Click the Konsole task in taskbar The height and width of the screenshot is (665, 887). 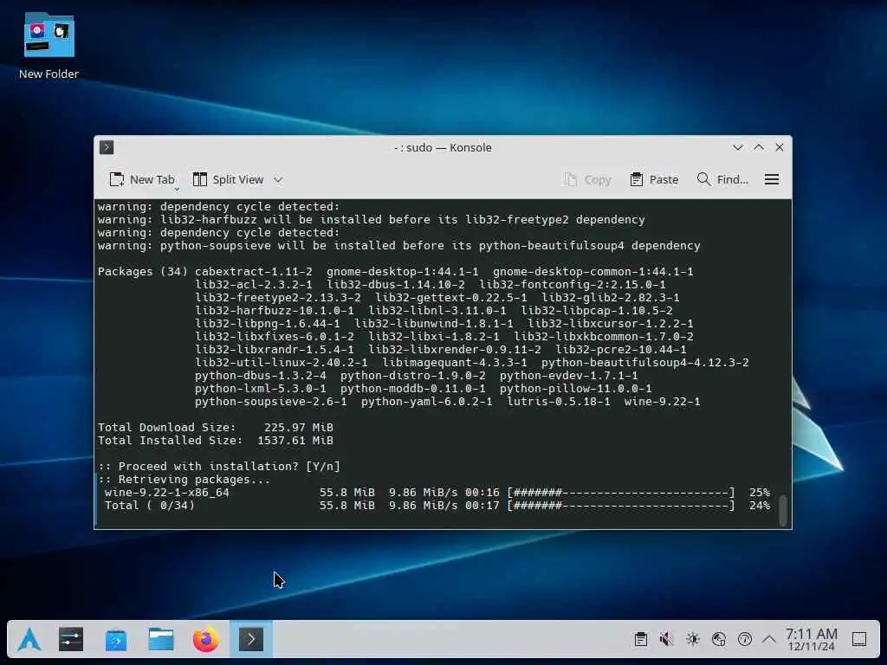251,640
